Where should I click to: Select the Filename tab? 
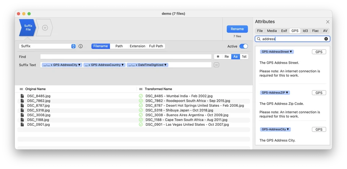[x=100, y=46]
